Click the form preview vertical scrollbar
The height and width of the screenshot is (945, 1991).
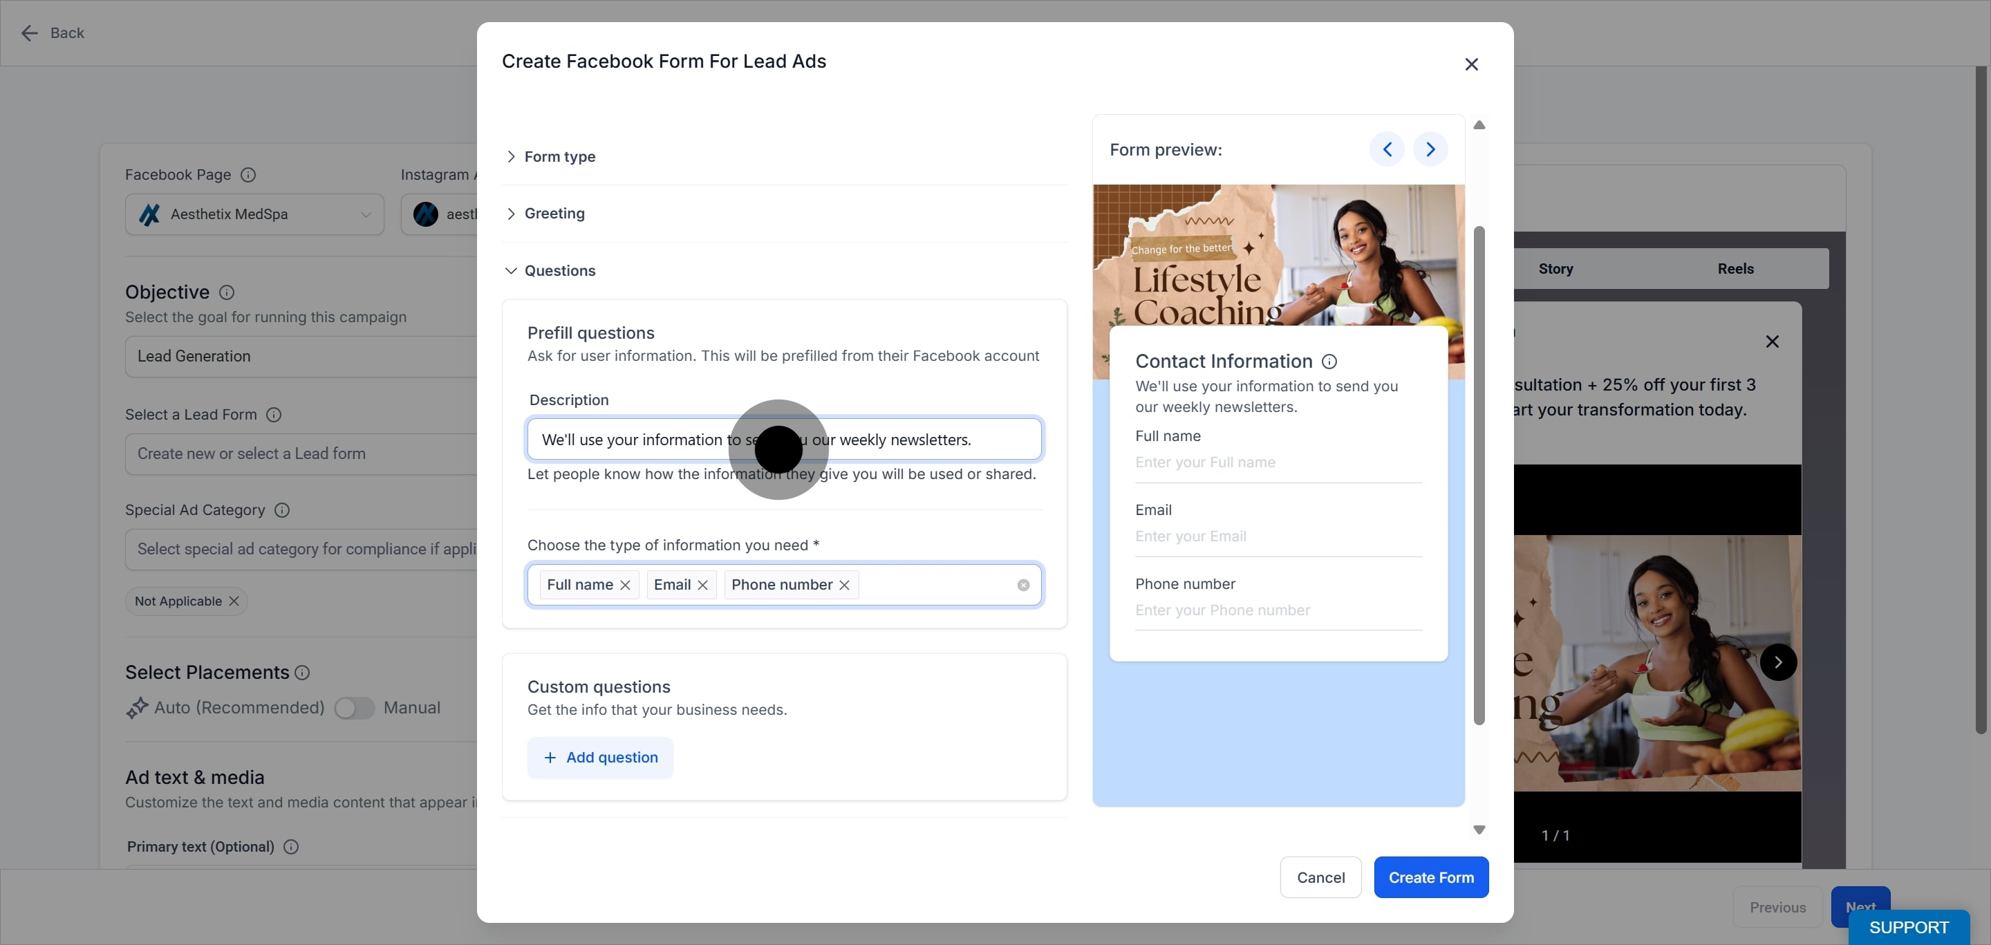tap(1479, 475)
